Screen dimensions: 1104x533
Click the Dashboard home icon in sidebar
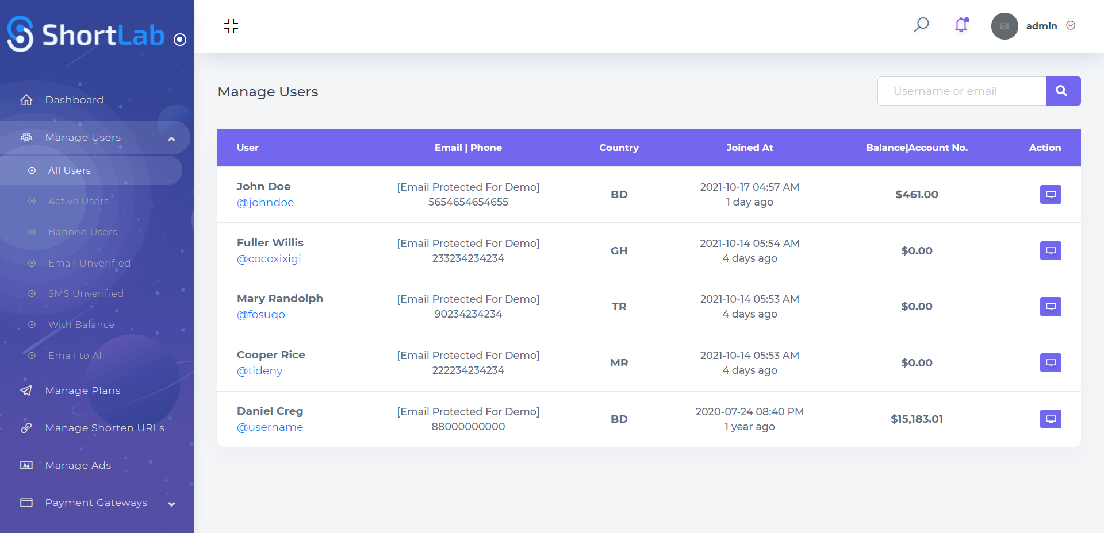[26, 100]
